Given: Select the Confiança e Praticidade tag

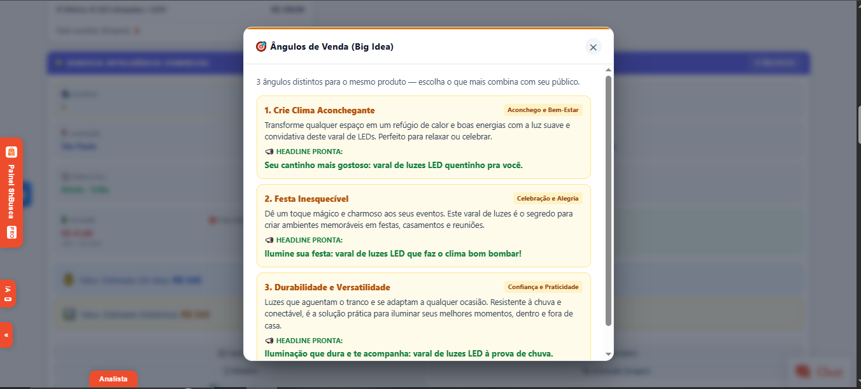Looking at the screenshot, I should (x=543, y=286).
